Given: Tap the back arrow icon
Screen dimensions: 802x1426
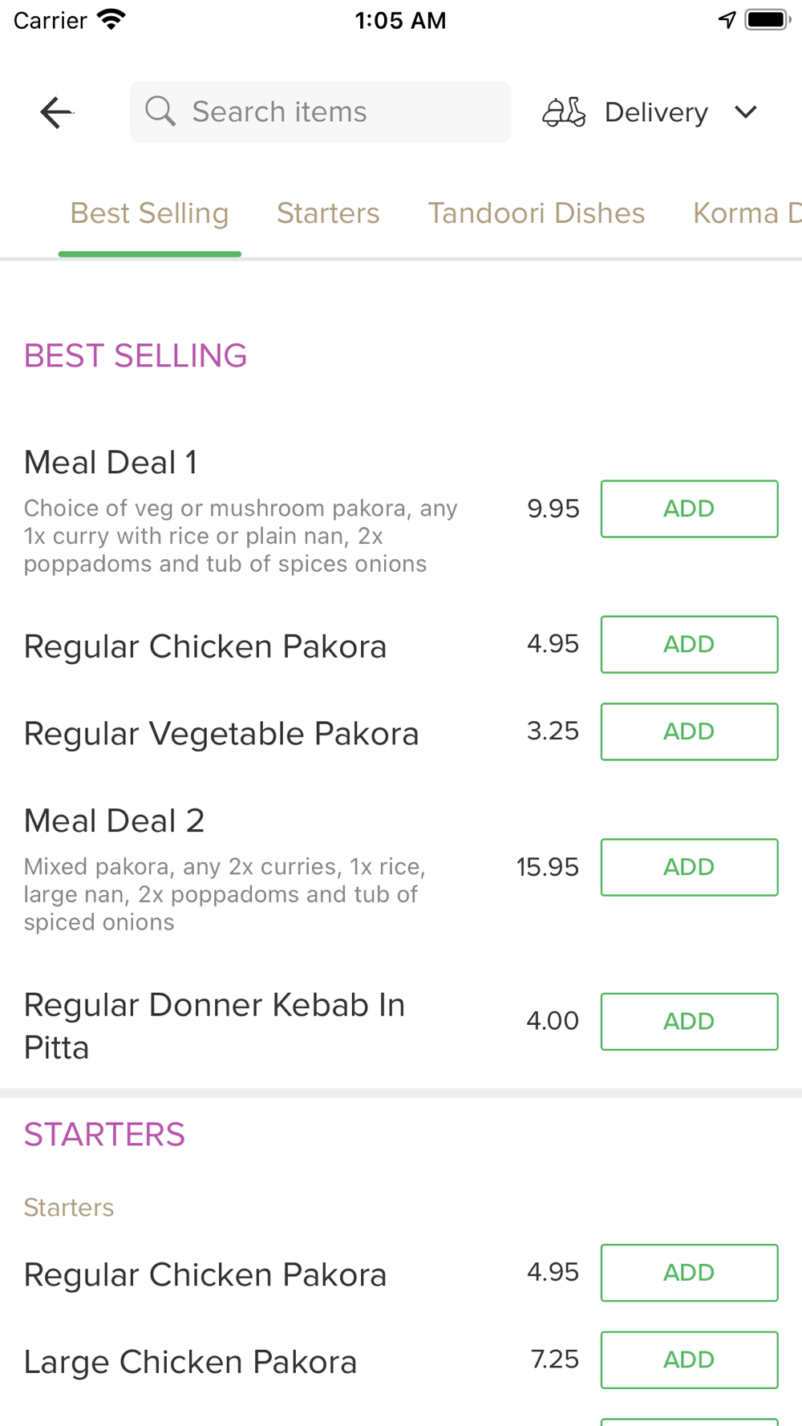Looking at the screenshot, I should (56, 112).
